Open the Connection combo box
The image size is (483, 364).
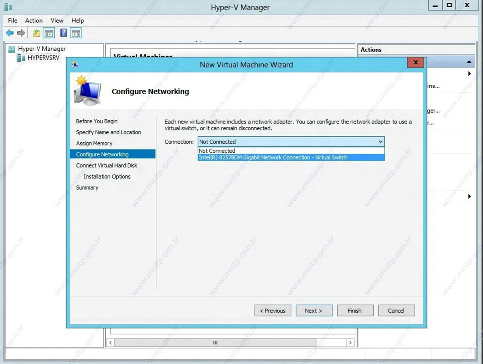tap(291, 142)
